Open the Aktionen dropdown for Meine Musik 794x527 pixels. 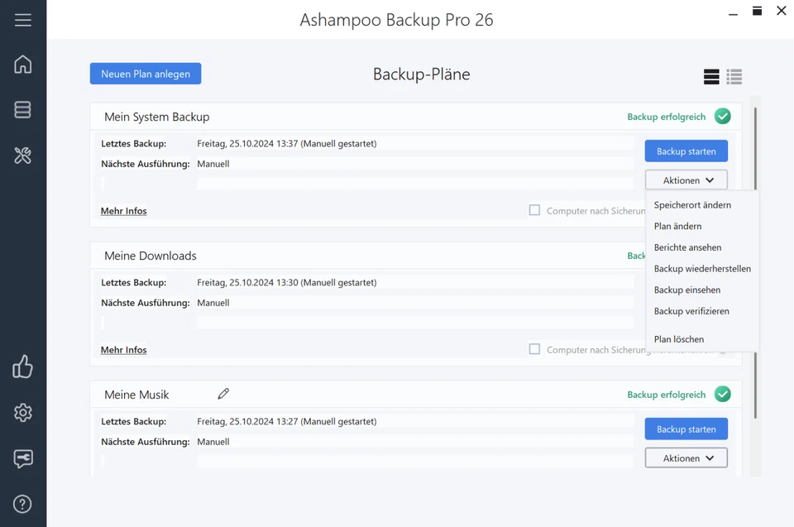pos(686,458)
